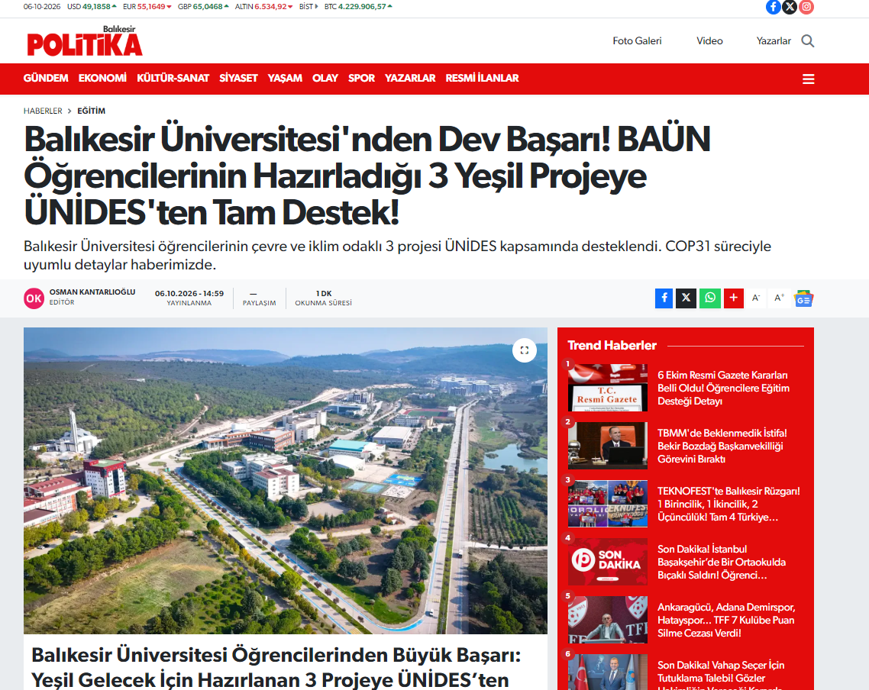Open the OLAY menu item
The height and width of the screenshot is (690, 869).
click(x=325, y=78)
